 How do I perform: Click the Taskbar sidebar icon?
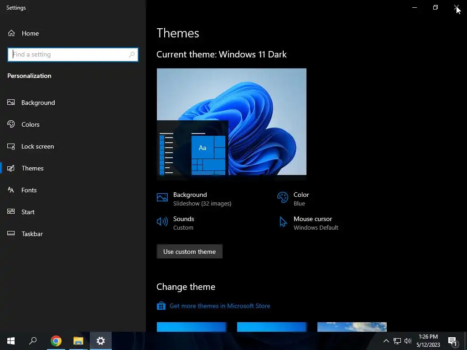coord(11,233)
